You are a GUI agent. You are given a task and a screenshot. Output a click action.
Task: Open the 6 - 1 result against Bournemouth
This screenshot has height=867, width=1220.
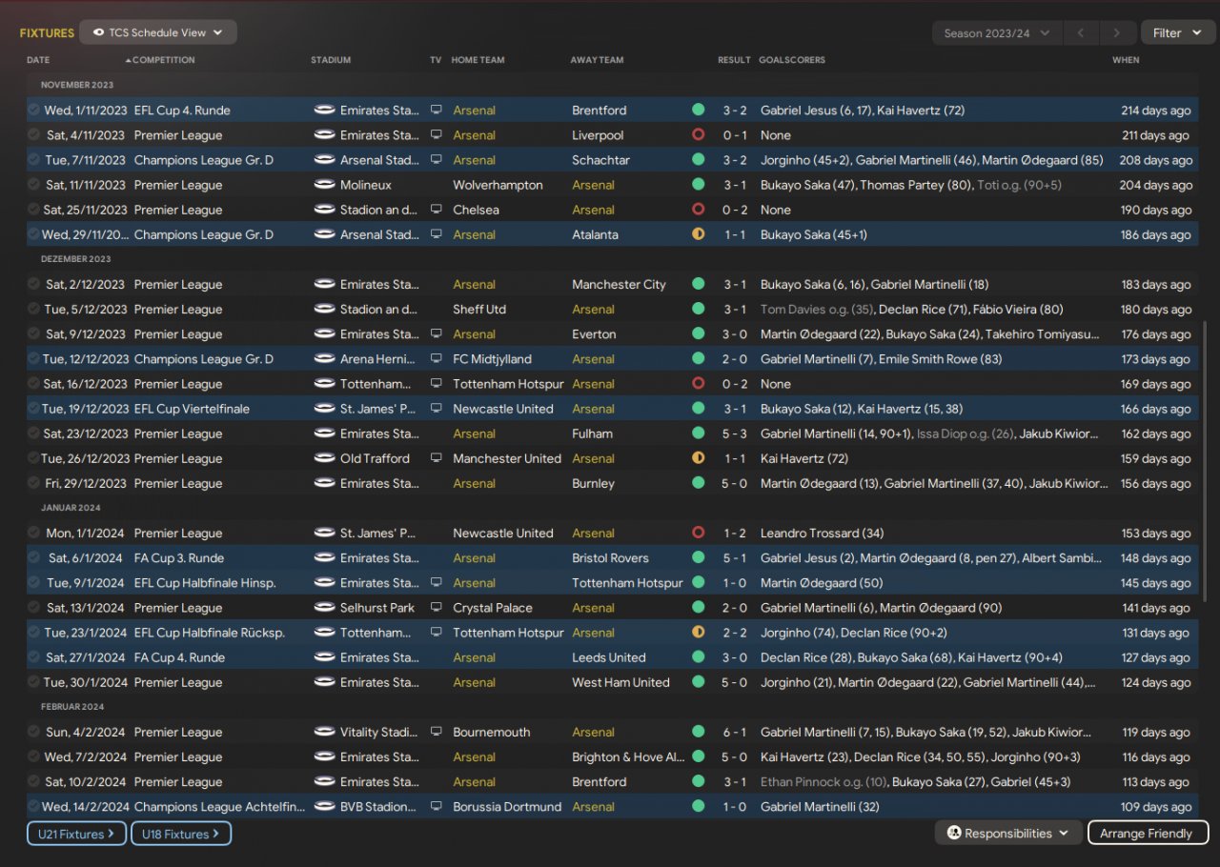coord(734,732)
